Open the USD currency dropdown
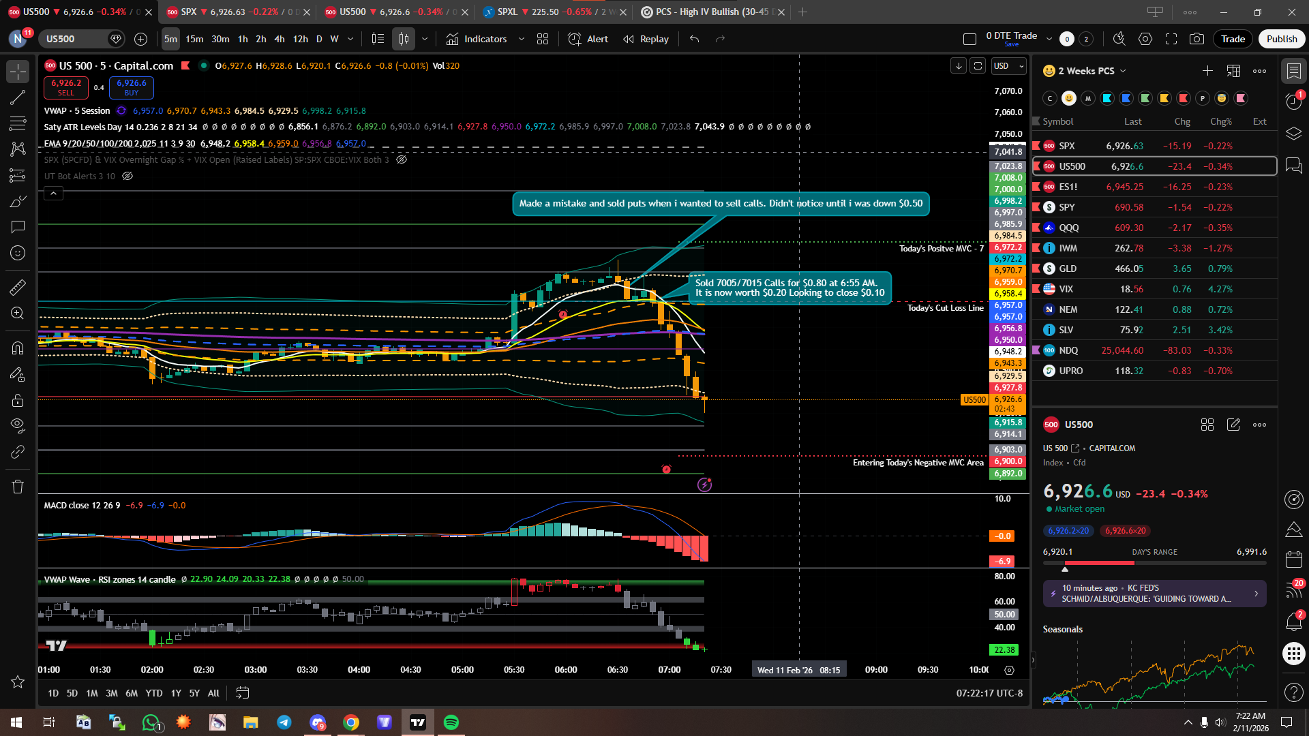 pos(1008,66)
